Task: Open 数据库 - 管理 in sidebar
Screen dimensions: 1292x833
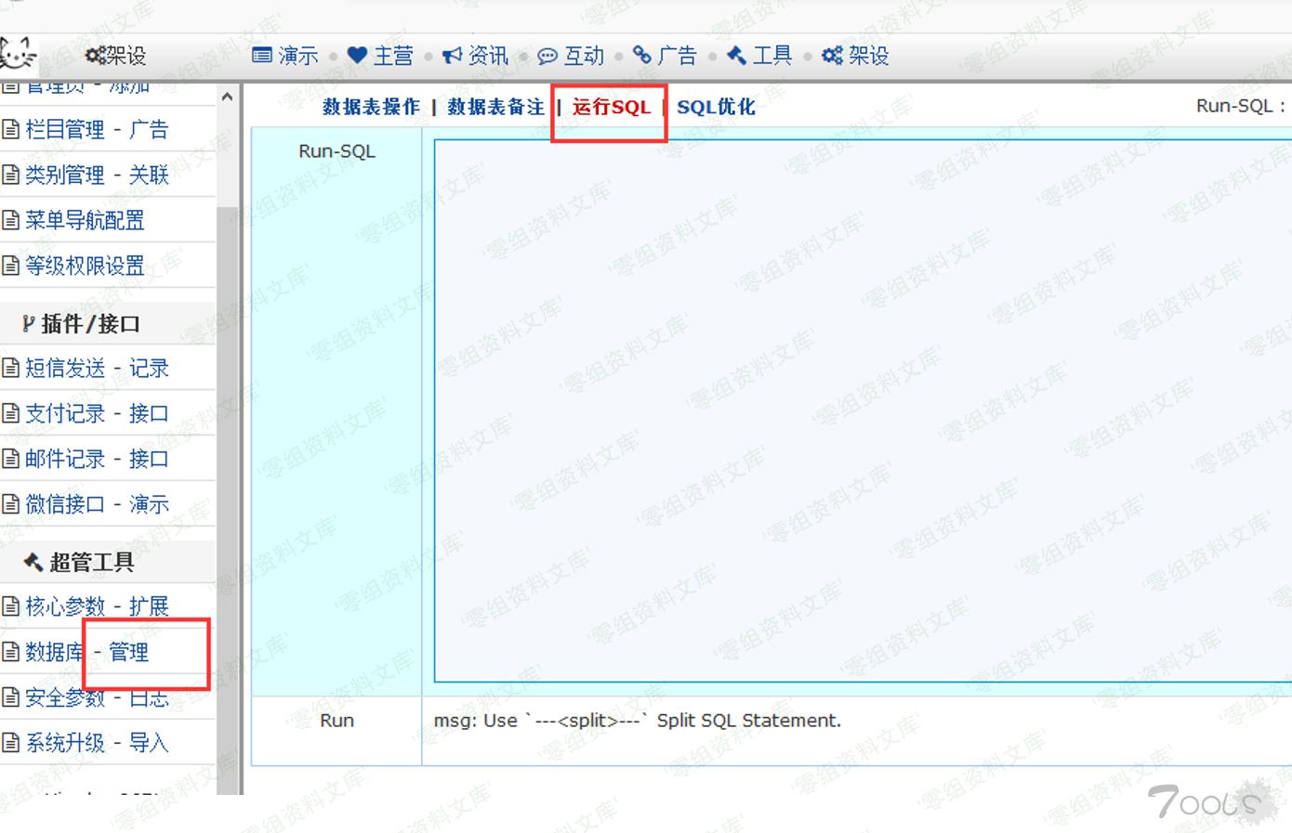Action: tap(86, 652)
